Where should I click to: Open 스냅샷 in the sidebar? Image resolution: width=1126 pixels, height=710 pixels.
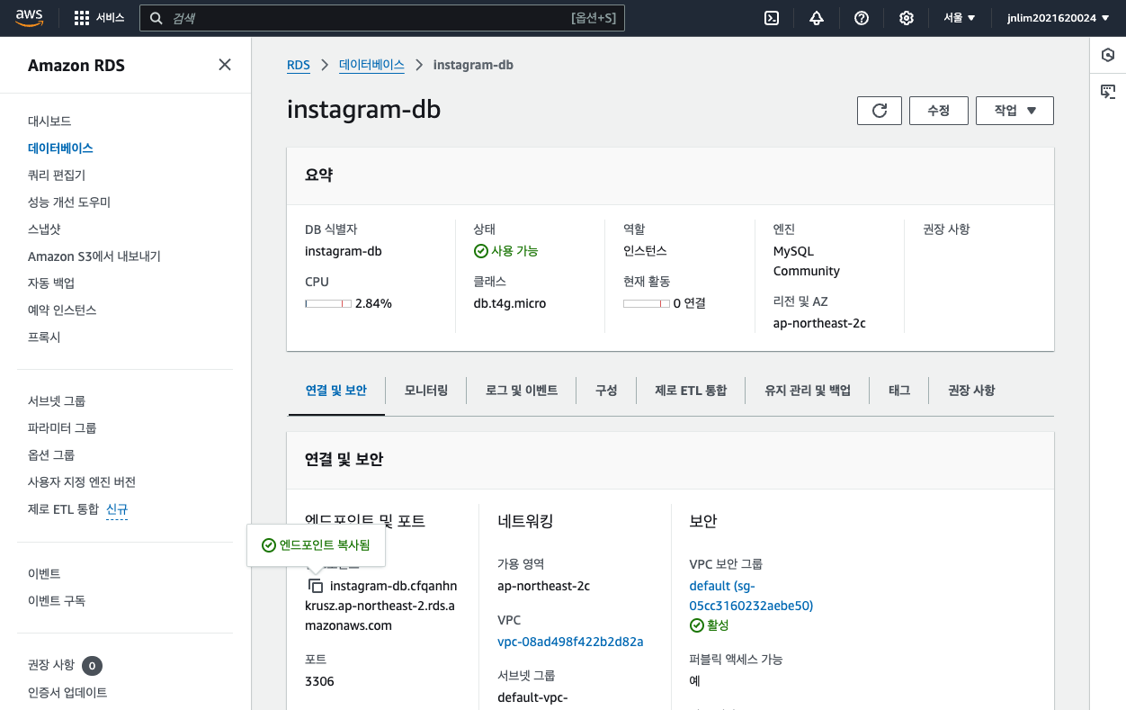pyautogui.click(x=44, y=229)
